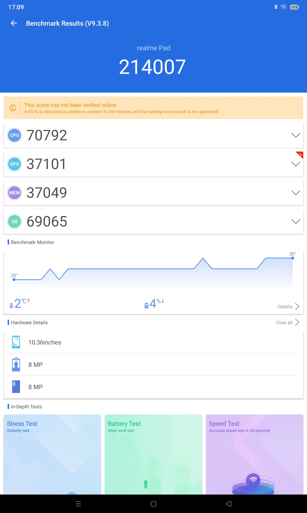Tap the 10.36inches hardware row text

coord(45,342)
